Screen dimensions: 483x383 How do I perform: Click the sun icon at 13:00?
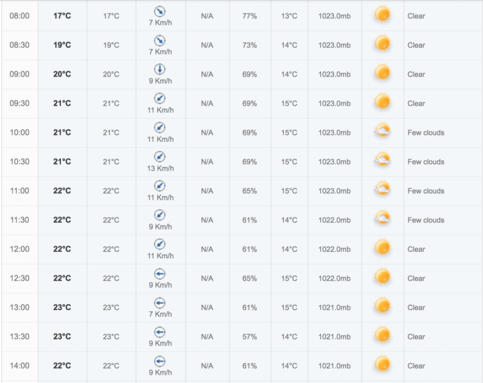click(382, 306)
